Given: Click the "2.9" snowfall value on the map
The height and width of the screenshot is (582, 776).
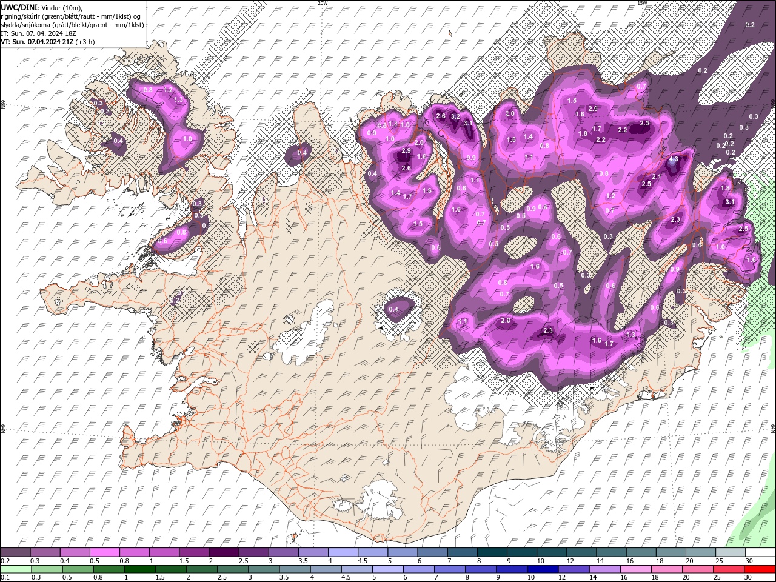Looking at the screenshot, I should coord(406,150).
